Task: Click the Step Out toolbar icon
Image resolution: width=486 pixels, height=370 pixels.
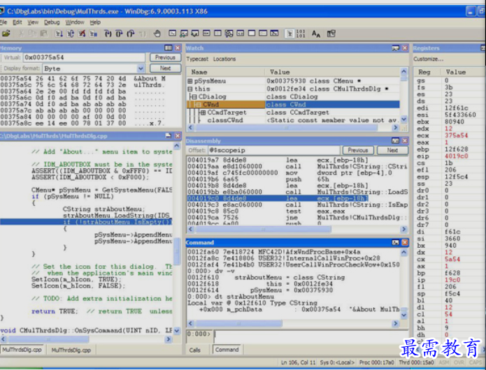Action: [x=131, y=34]
